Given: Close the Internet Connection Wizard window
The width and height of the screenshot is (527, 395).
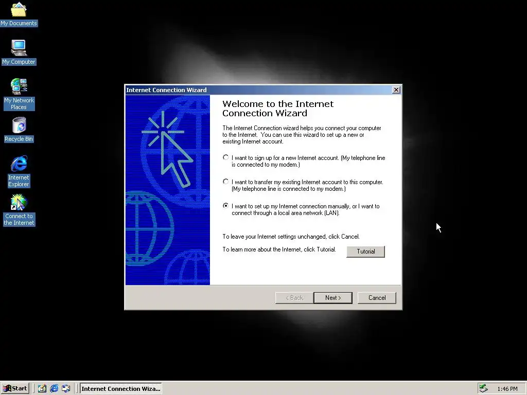Looking at the screenshot, I should pos(396,89).
